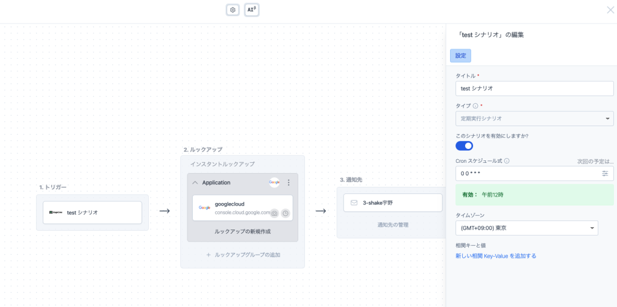Select the test シナリオ trigger node
Image resolution: width=617 pixels, height=307 pixels.
click(92, 213)
